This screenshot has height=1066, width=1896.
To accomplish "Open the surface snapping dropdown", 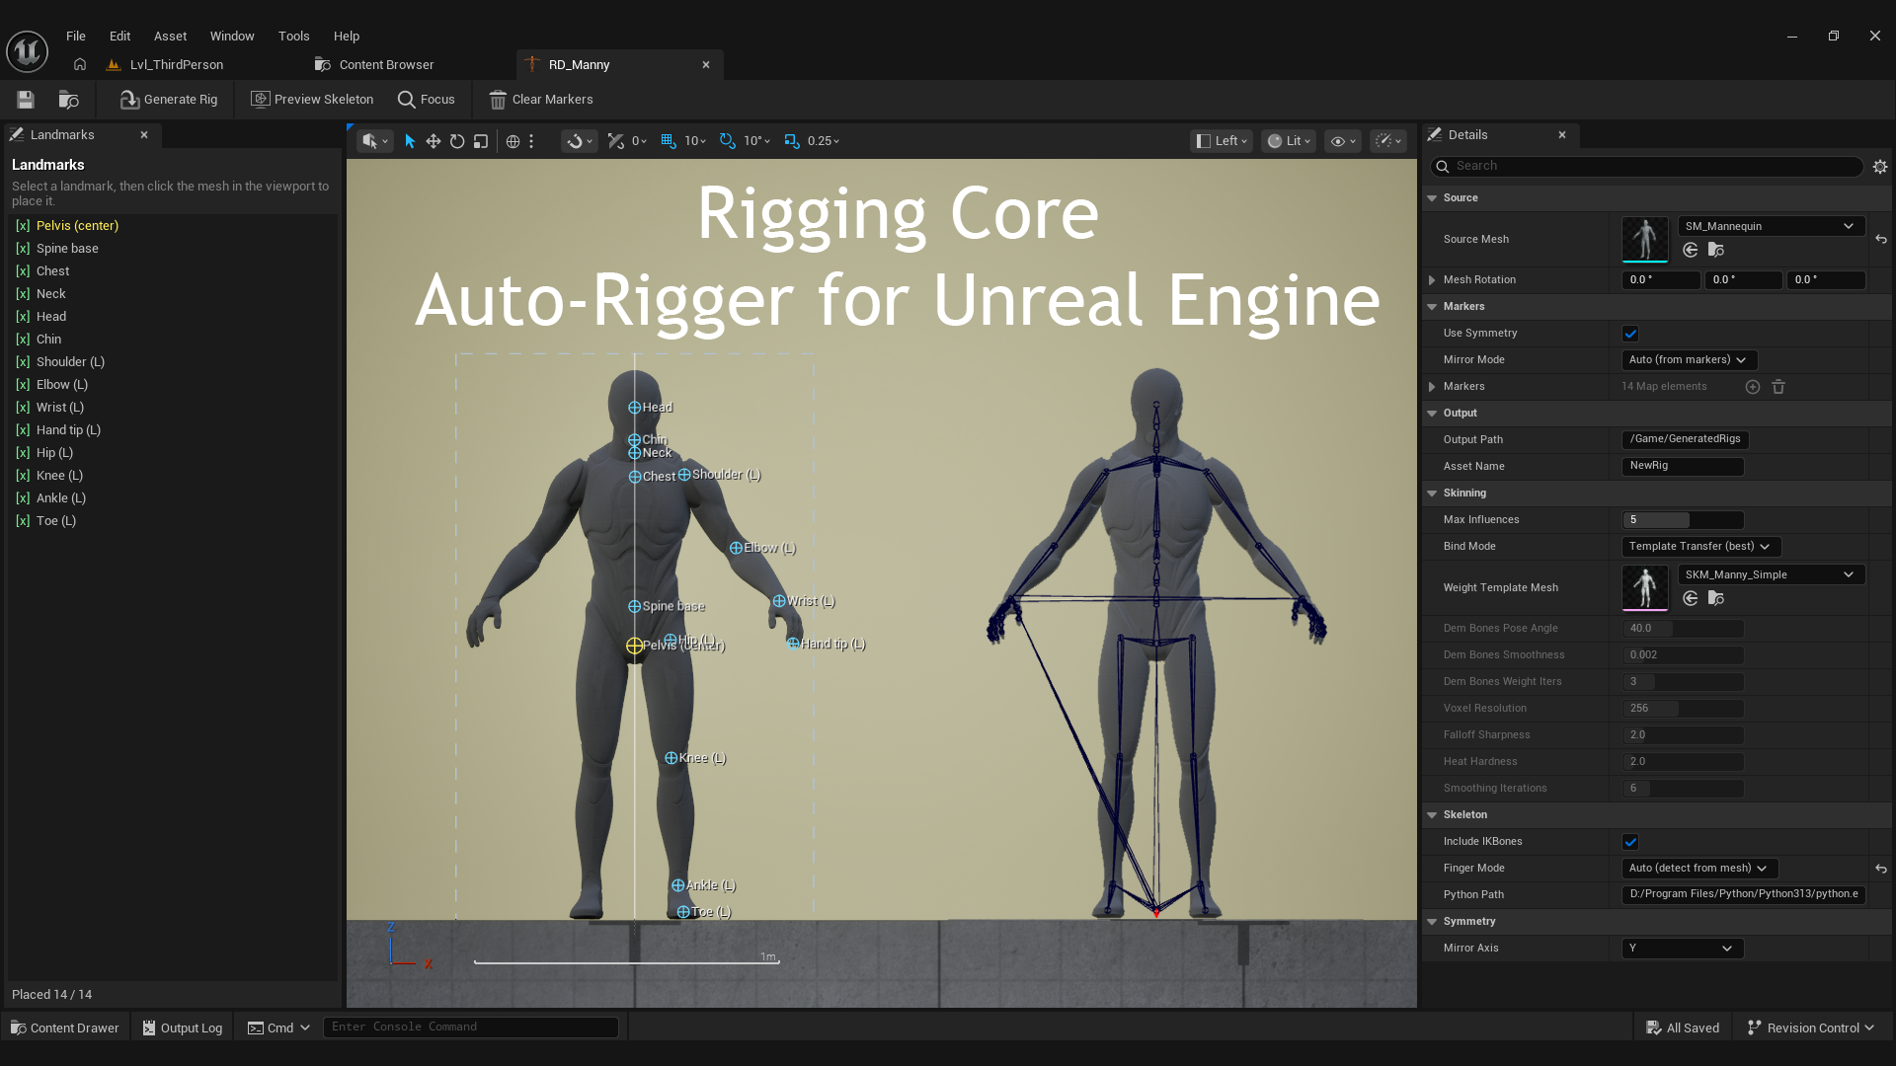I will [580, 141].
